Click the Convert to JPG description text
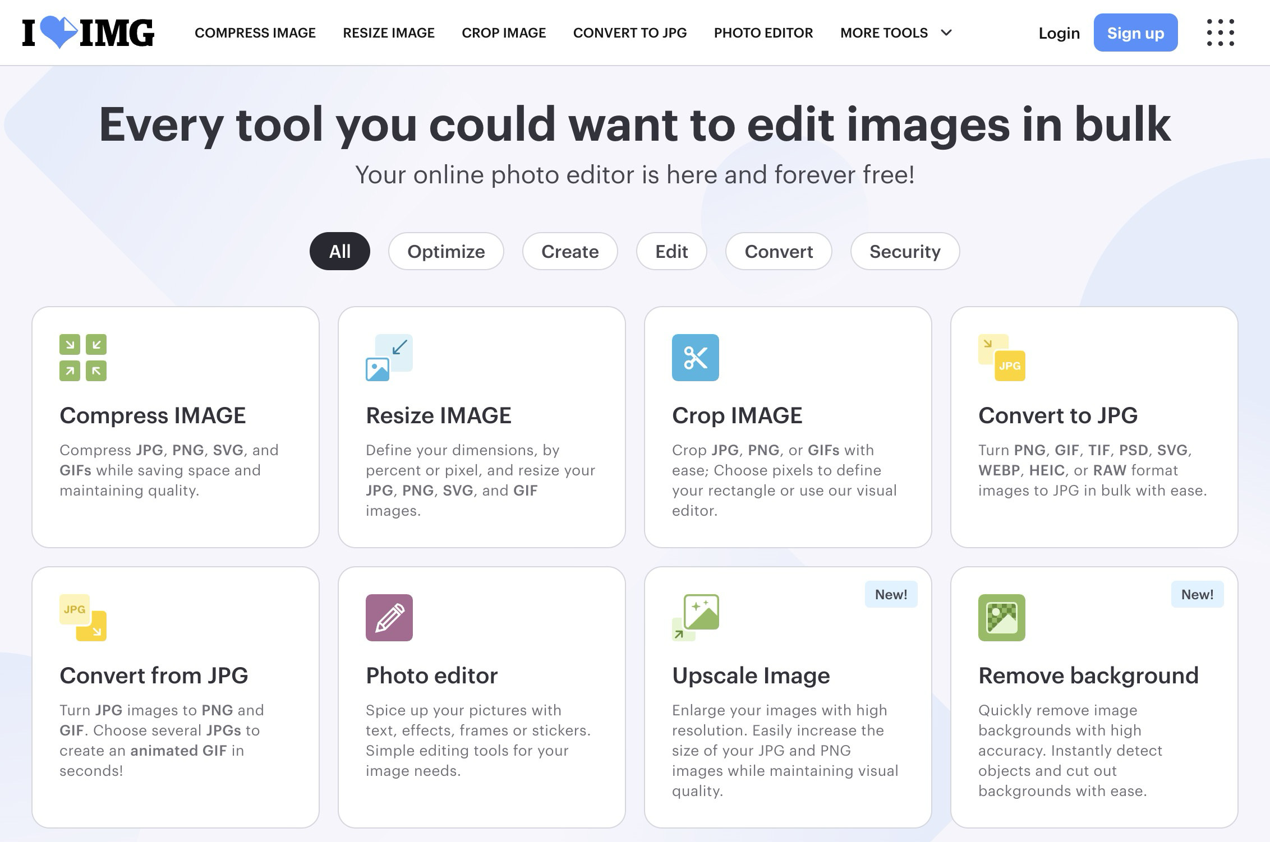 click(x=1092, y=470)
